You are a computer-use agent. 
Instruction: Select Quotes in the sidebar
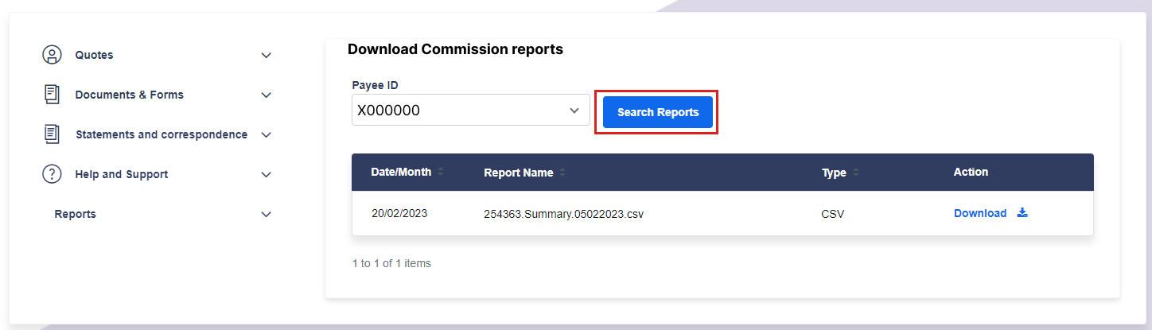pos(94,55)
